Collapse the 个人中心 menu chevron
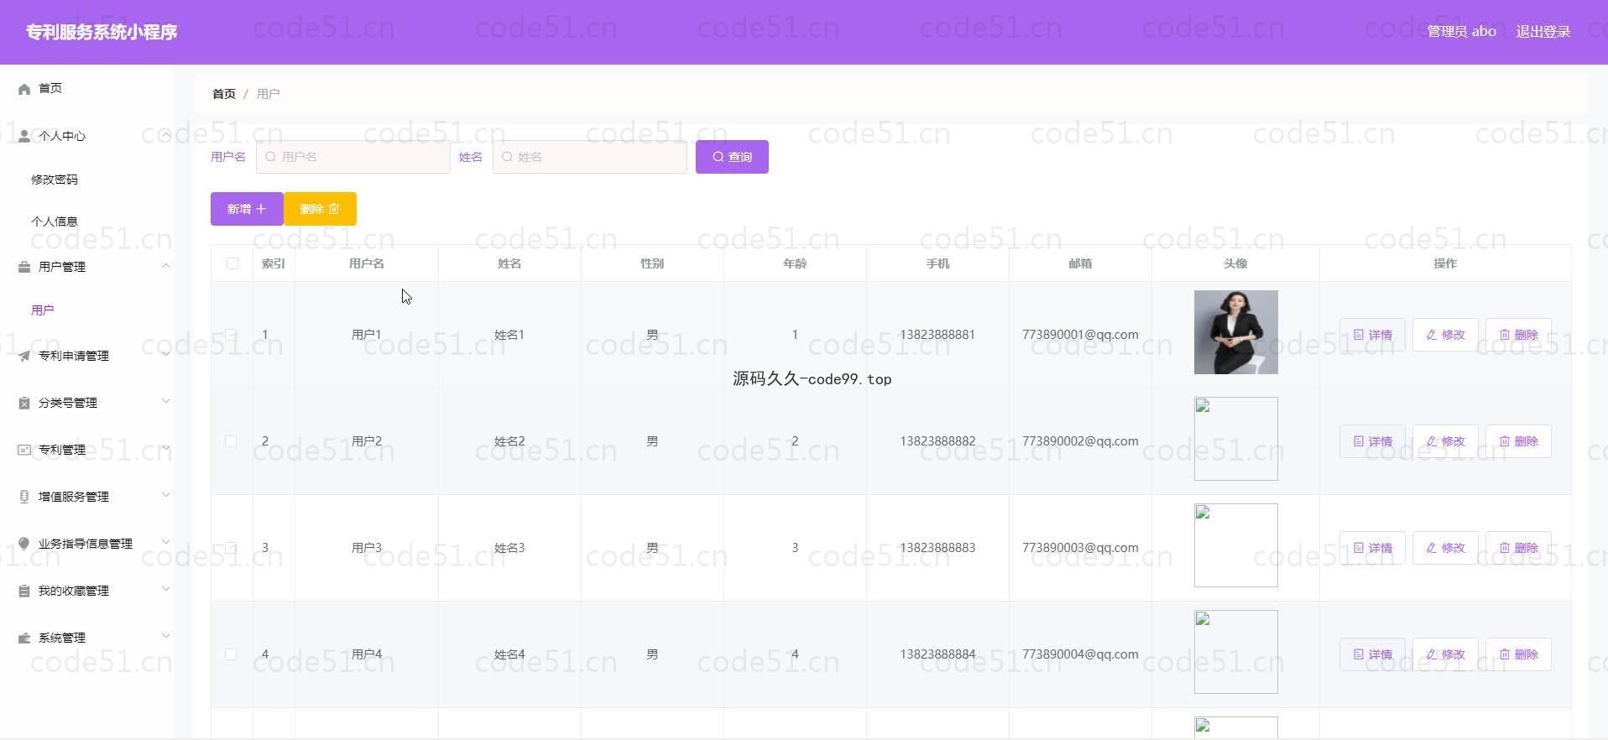The width and height of the screenshot is (1608, 740). (x=165, y=135)
